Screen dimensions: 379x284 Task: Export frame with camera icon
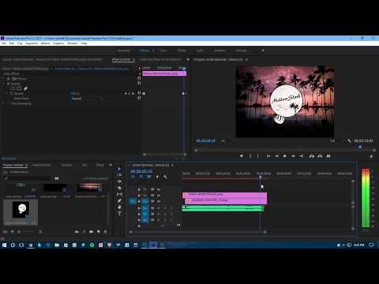[328, 156]
